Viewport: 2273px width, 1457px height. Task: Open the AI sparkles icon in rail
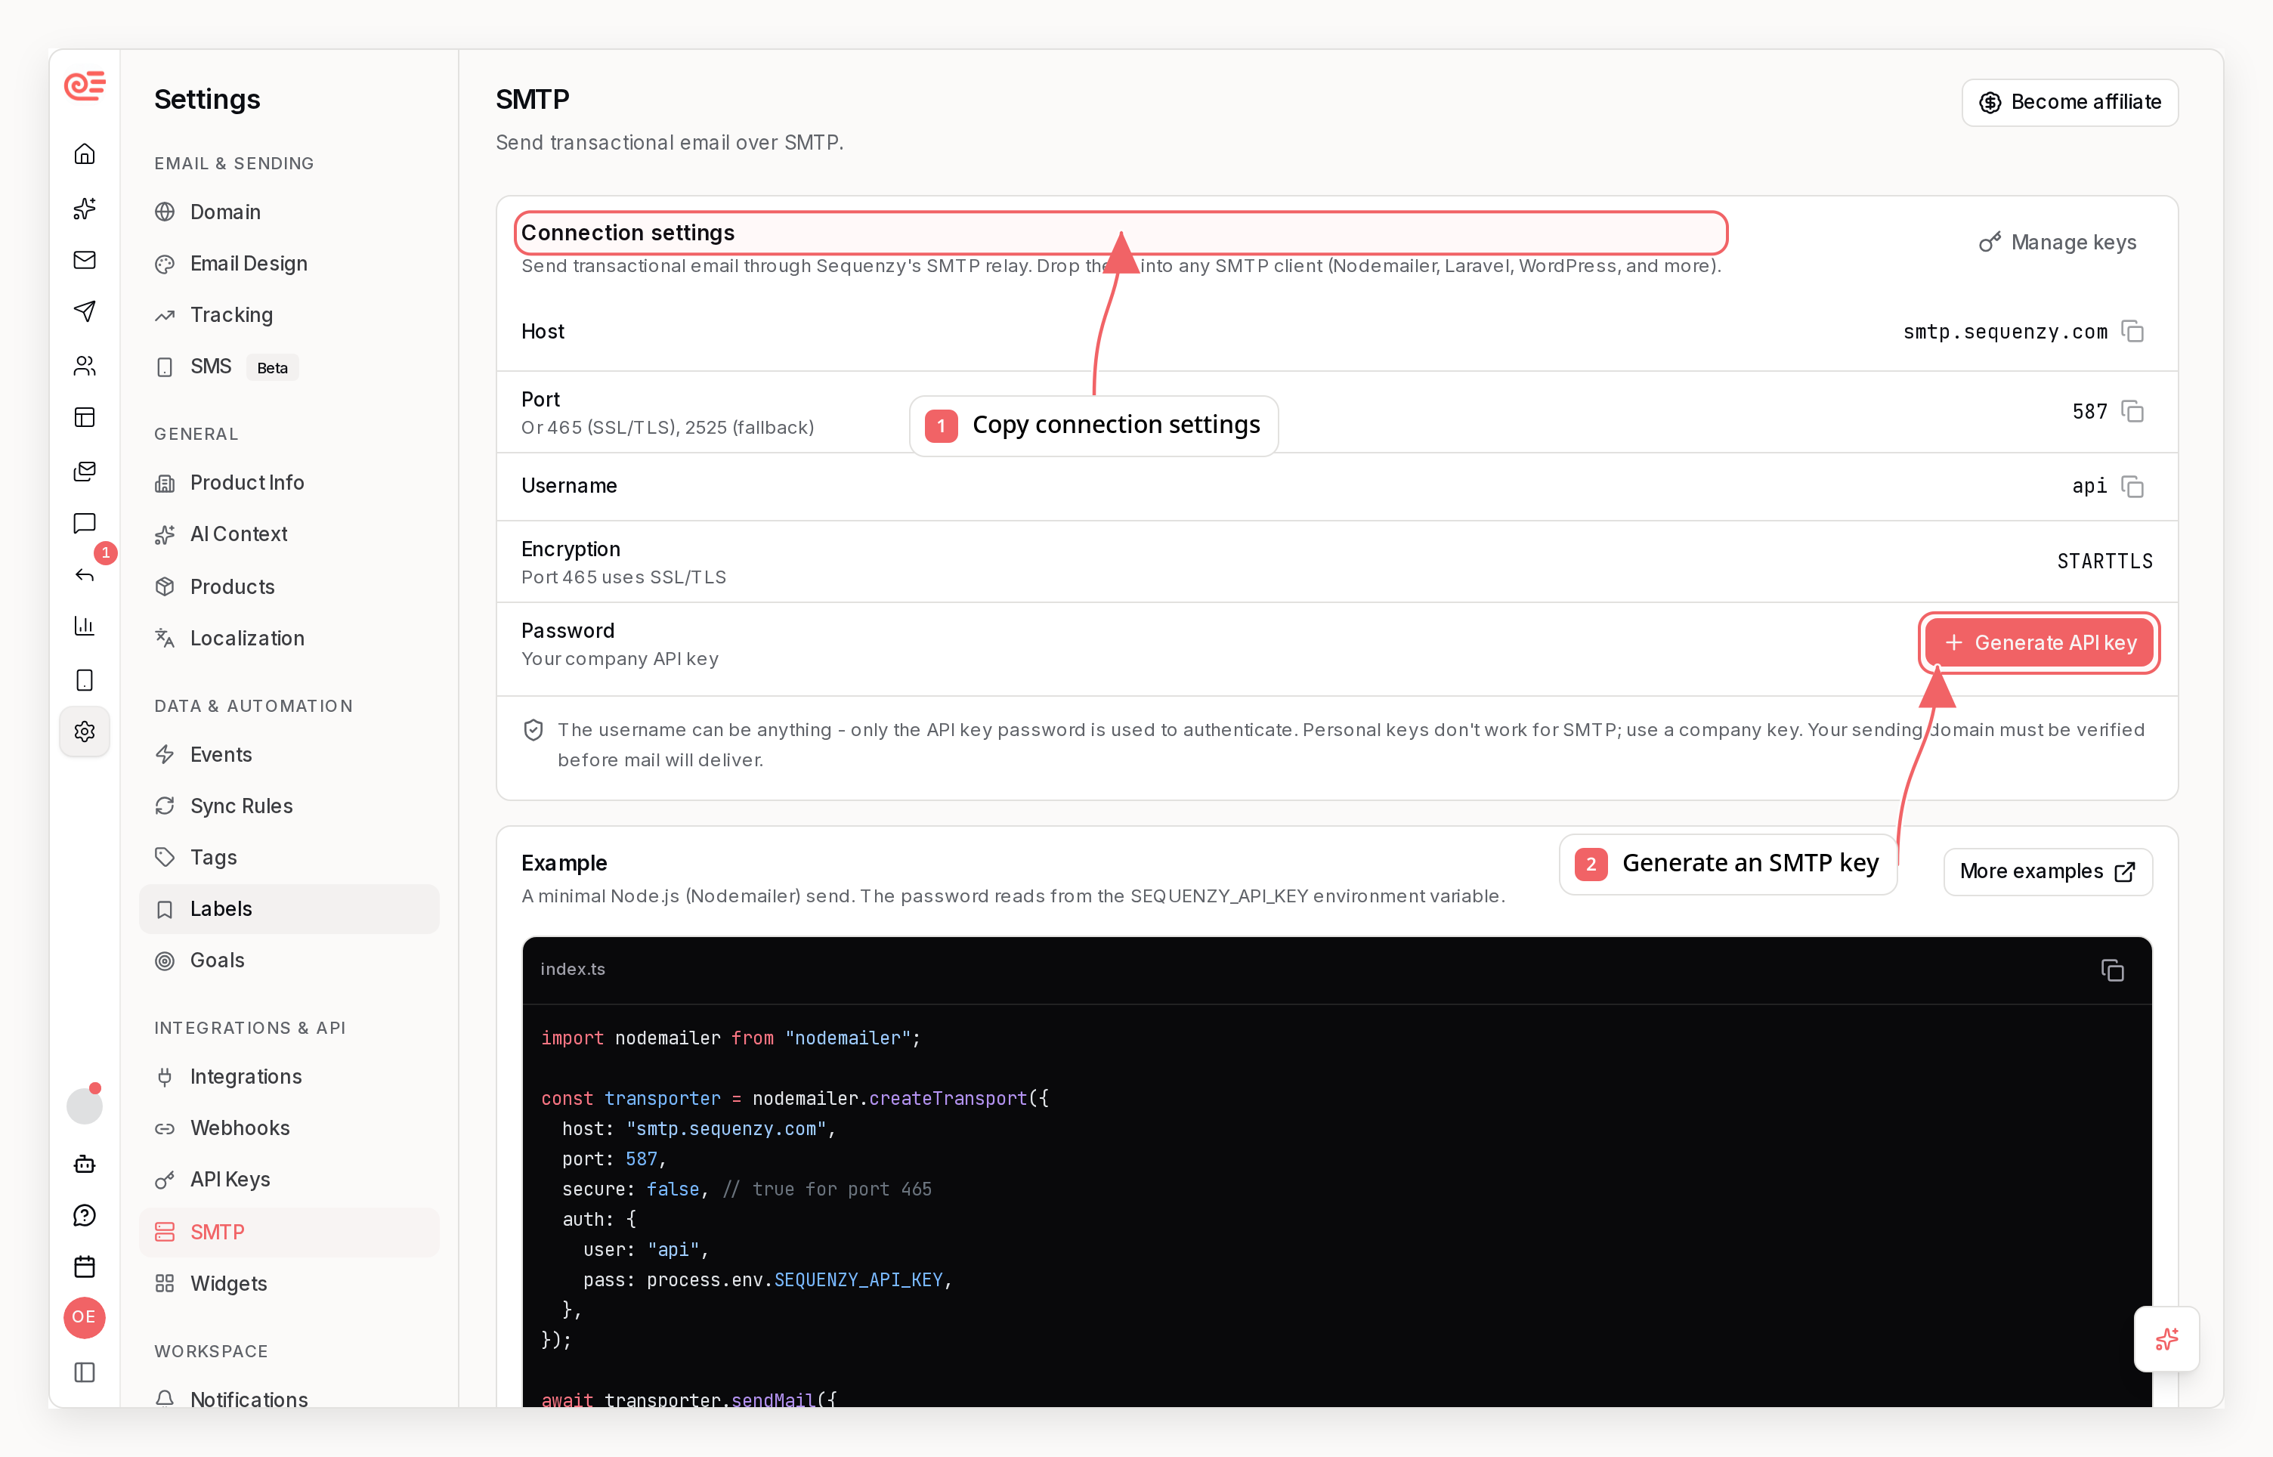coord(84,208)
